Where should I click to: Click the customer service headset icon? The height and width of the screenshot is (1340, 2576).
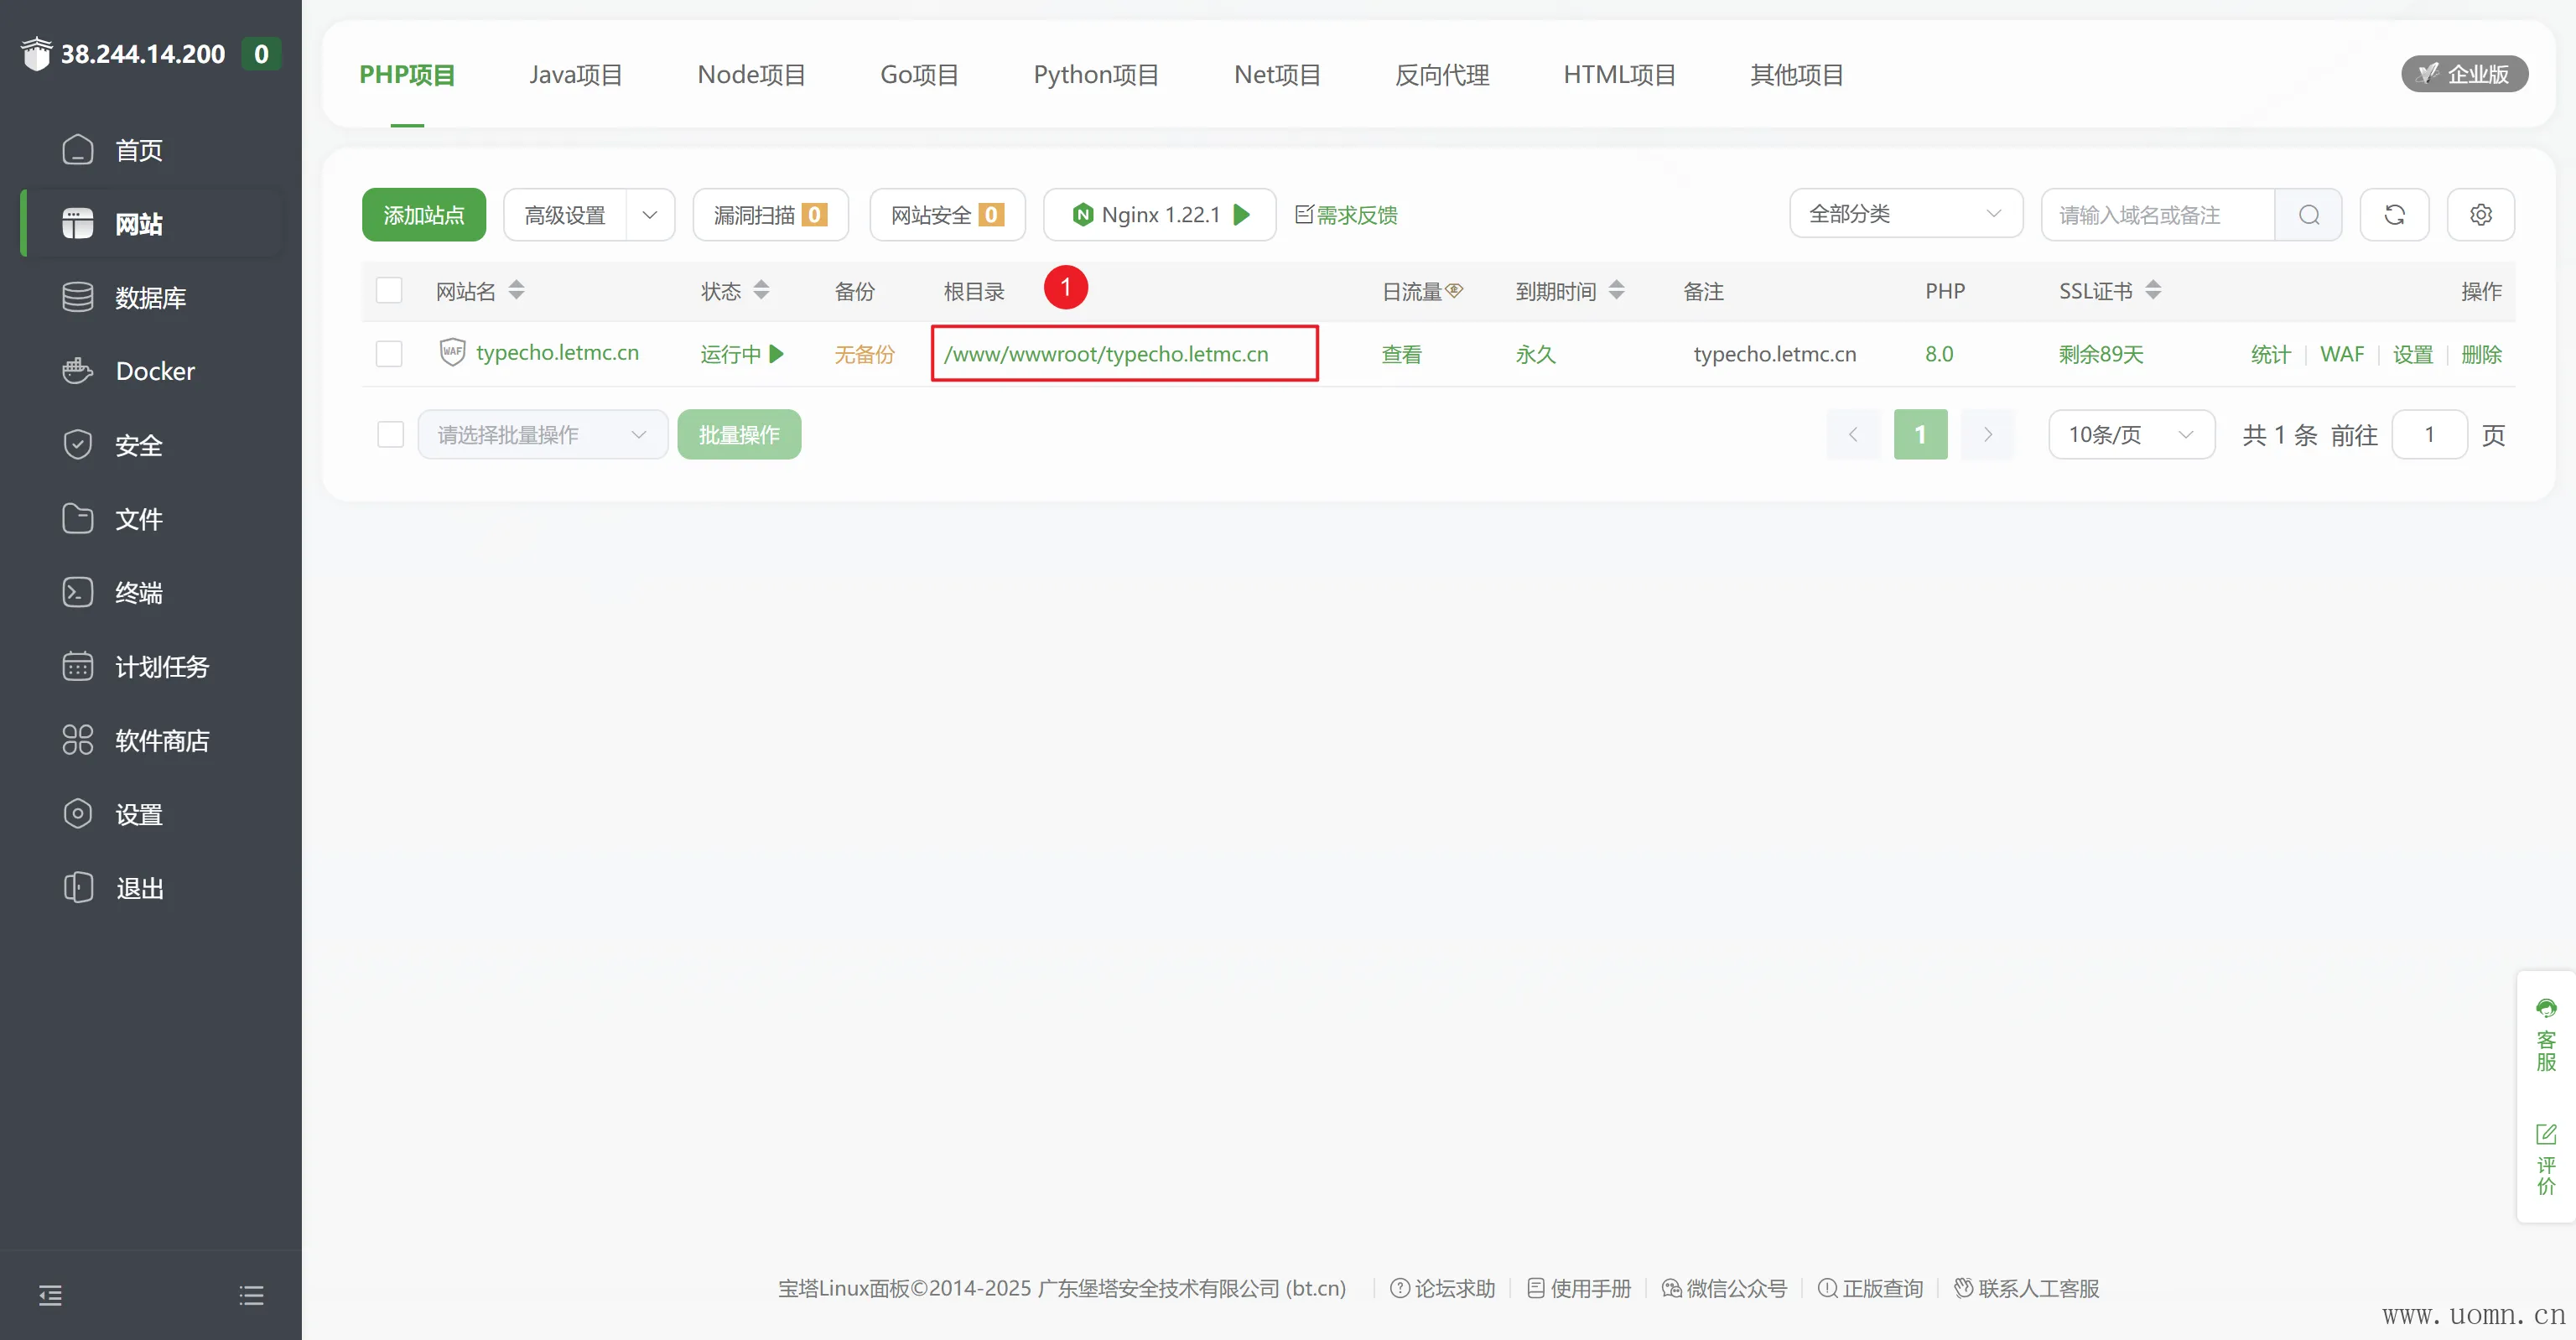tap(2545, 1008)
